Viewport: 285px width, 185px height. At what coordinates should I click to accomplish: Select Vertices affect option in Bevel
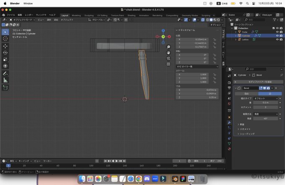[x=246, y=94]
